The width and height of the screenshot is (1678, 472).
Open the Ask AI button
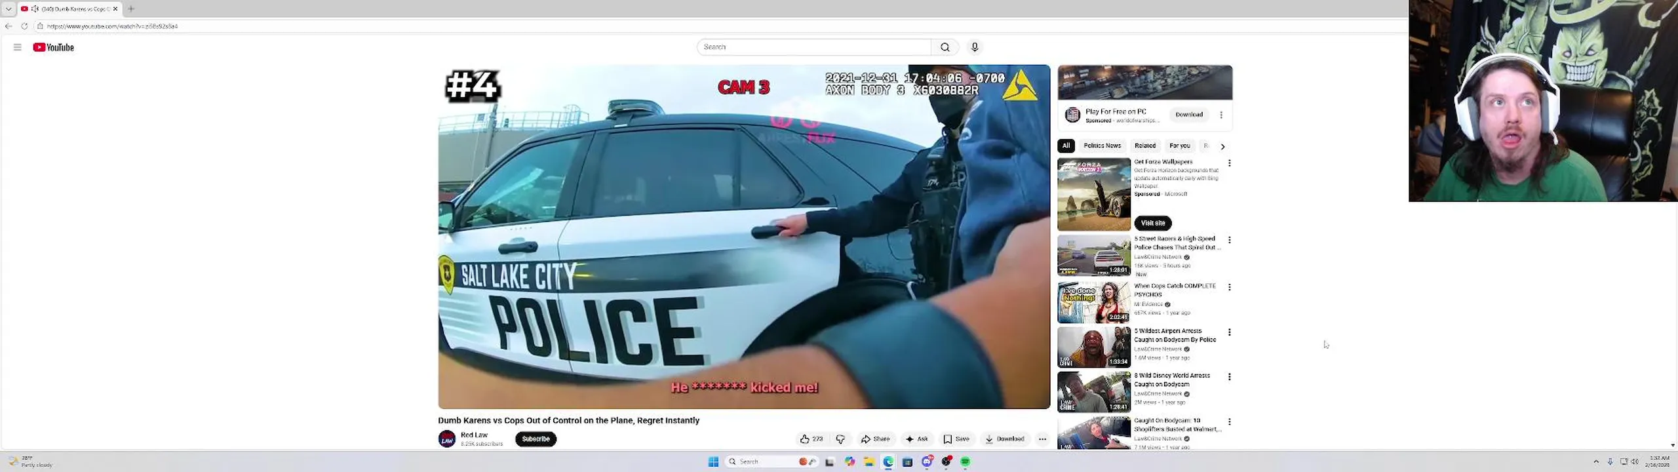(x=916, y=439)
